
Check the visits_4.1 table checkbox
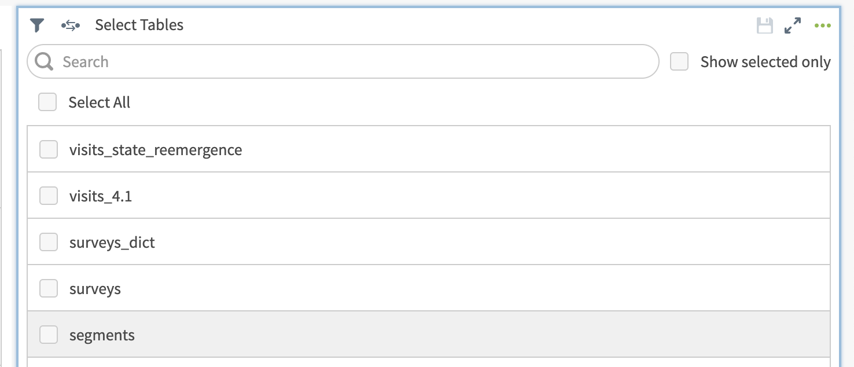(x=49, y=196)
